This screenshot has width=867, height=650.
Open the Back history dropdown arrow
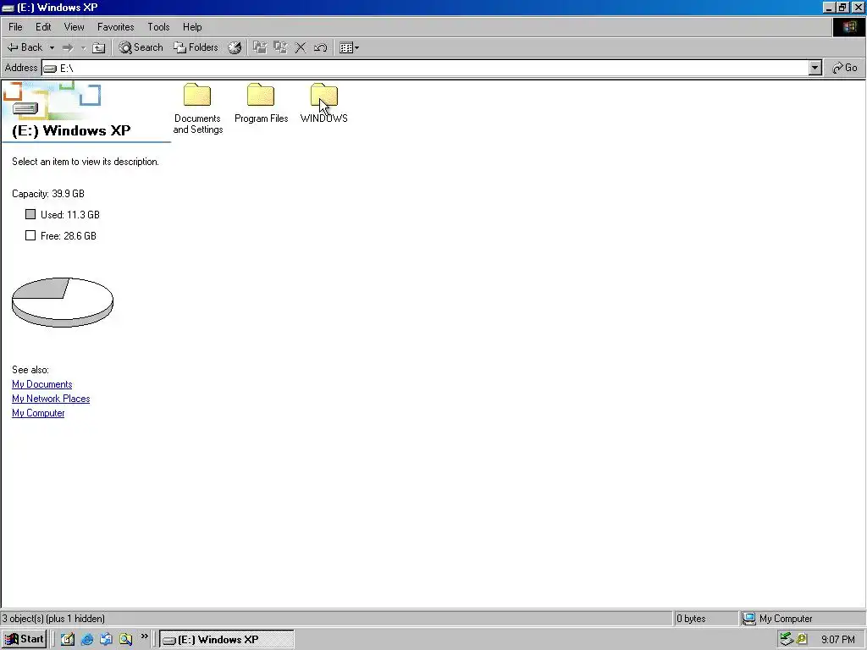52,47
